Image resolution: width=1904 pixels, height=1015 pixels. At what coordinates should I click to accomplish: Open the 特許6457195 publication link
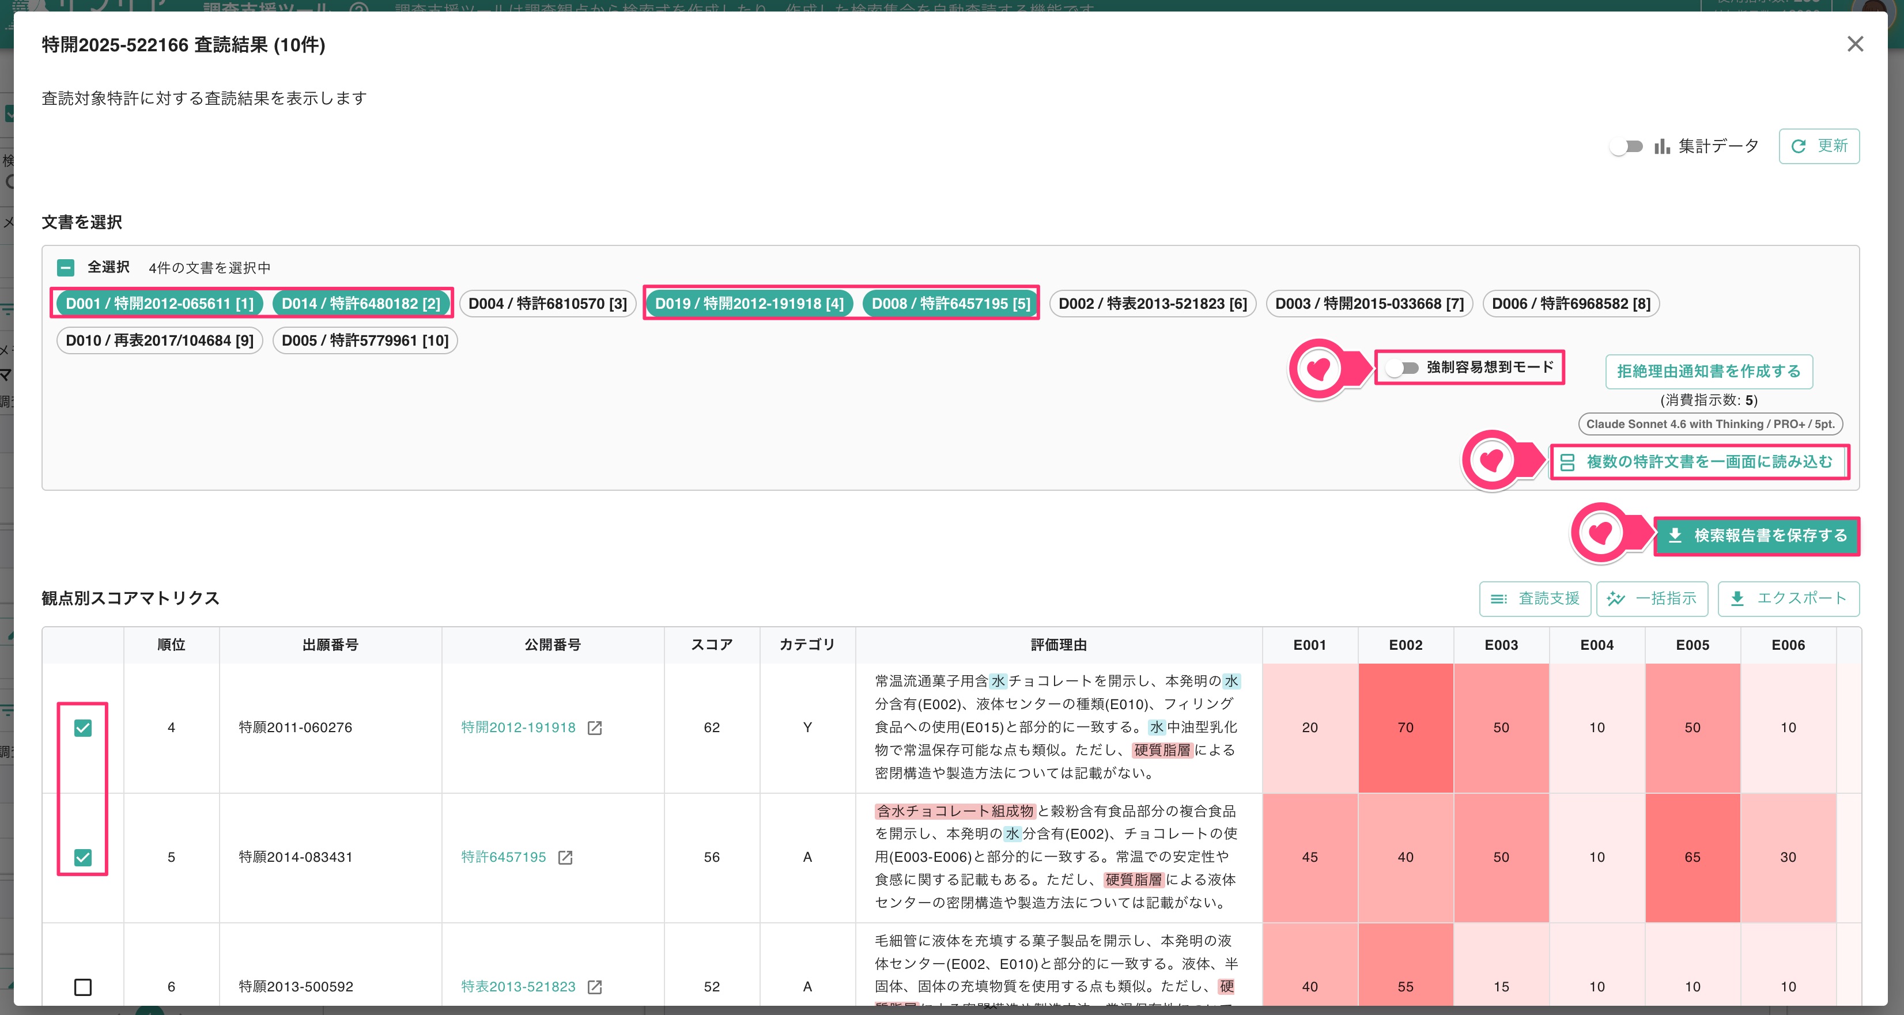point(503,857)
